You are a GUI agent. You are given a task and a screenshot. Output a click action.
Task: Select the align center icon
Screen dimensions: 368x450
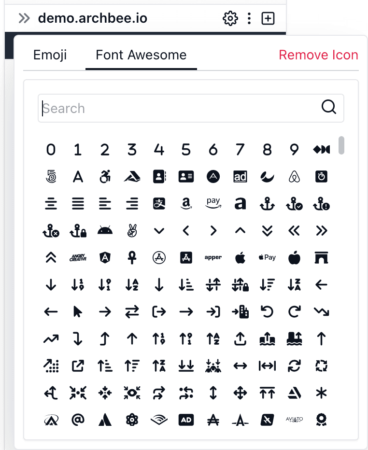(x=51, y=203)
